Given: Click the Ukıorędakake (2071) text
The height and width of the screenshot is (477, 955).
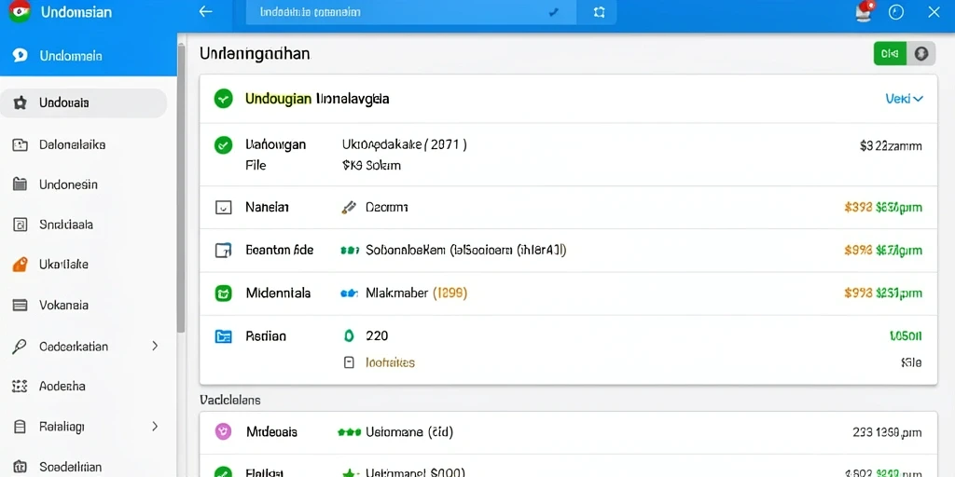Looking at the screenshot, I should click(x=405, y=144).
